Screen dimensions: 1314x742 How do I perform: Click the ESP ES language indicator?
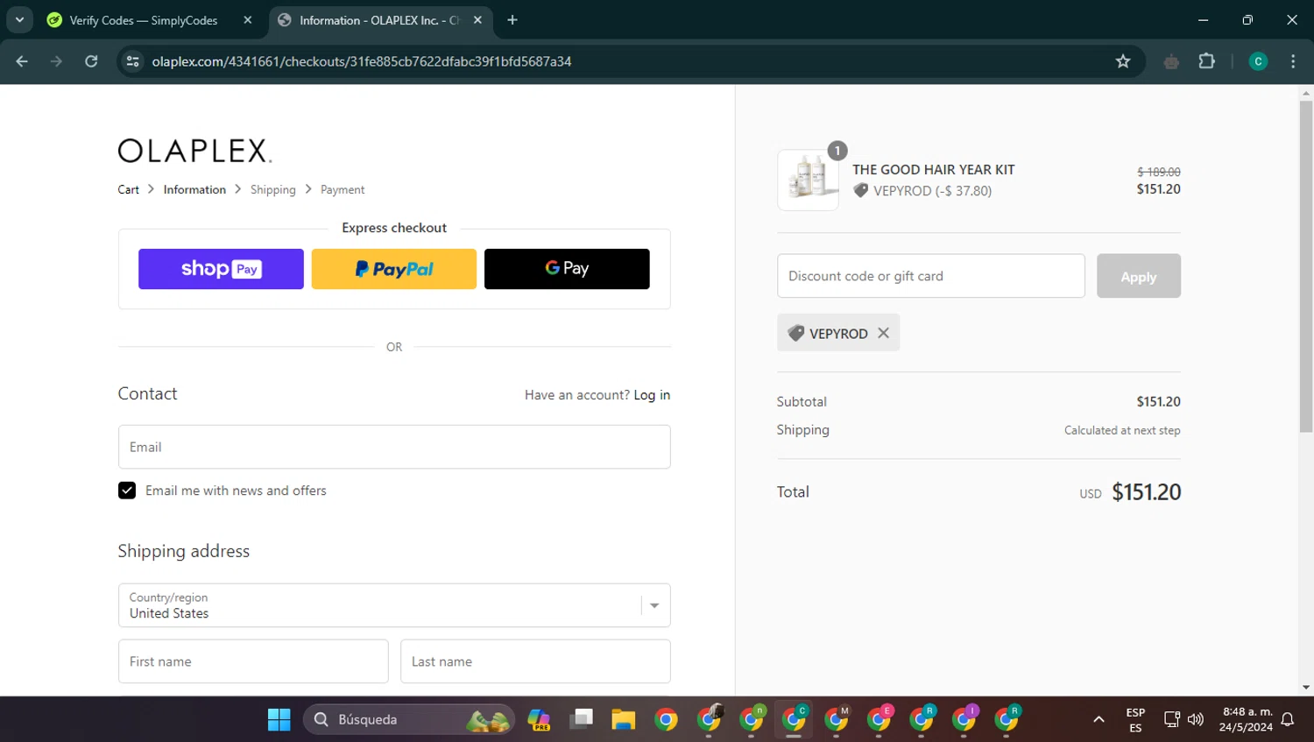click(x=1135, y=719)
